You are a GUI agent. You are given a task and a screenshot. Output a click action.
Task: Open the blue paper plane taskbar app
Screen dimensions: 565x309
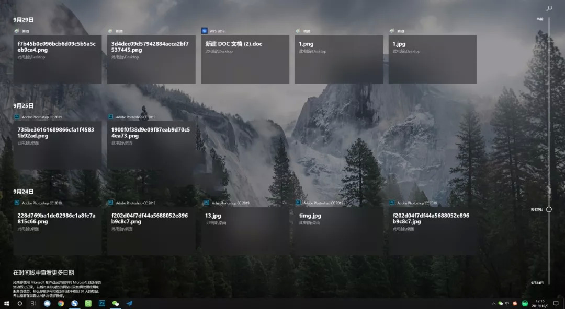129,304
